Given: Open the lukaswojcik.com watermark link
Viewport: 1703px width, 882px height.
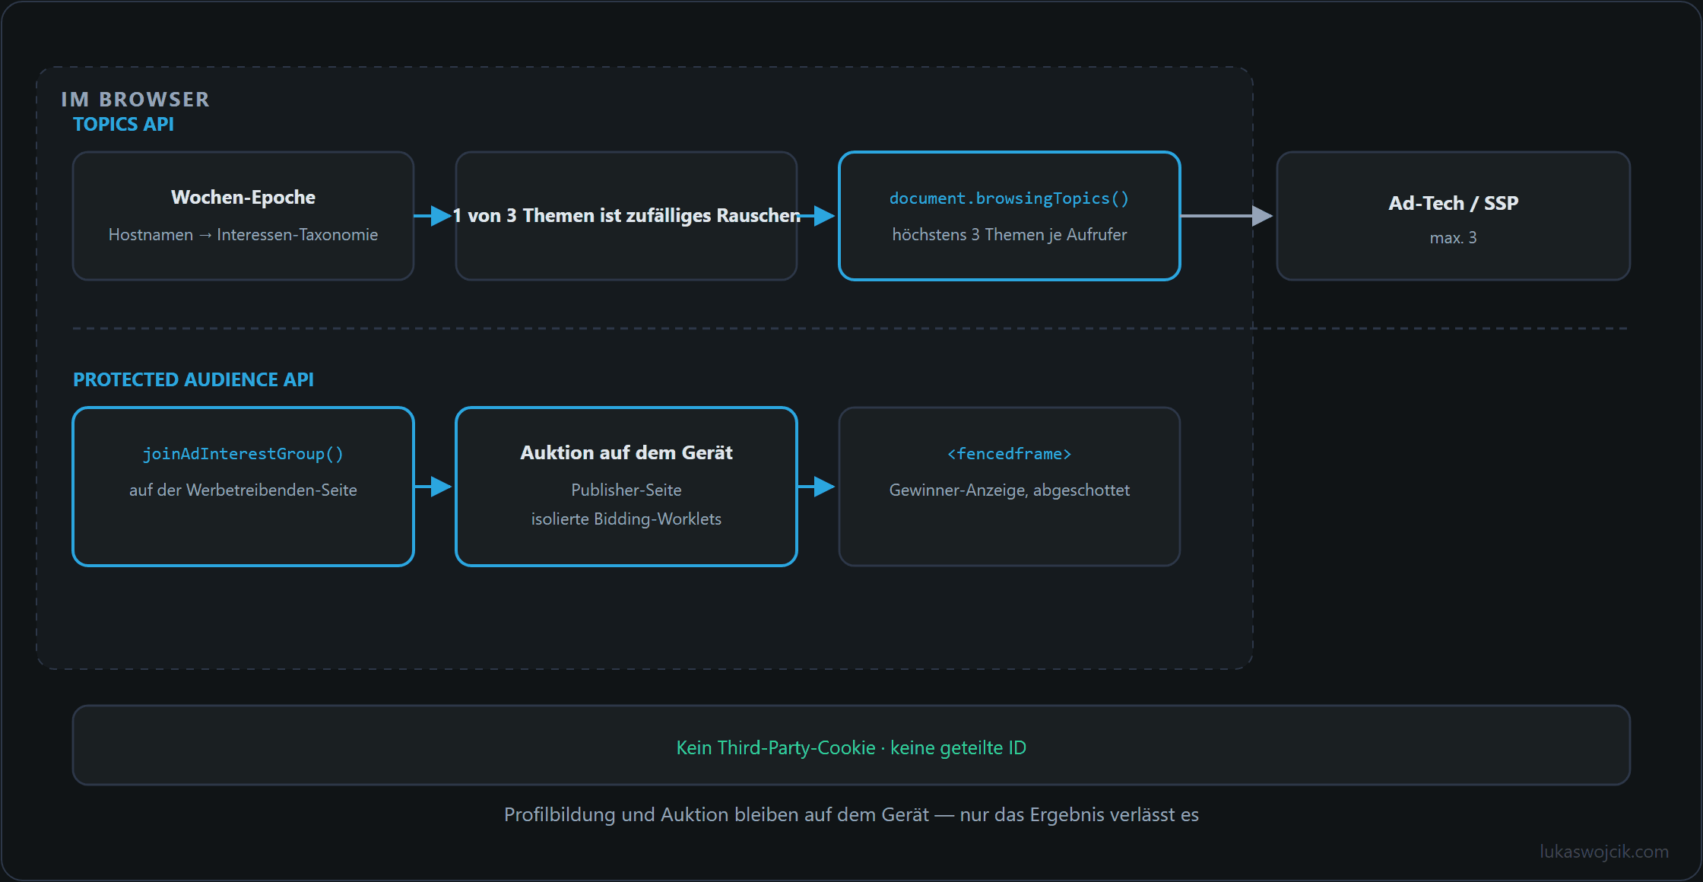Looking at the screenshot, I should [x=1604, y=852].
